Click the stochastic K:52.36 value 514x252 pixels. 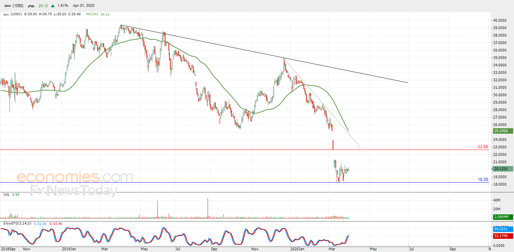40,224
